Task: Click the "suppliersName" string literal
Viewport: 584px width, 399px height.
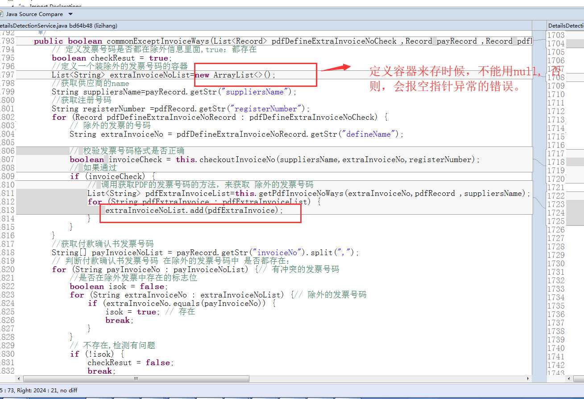Action: point(255,92)
